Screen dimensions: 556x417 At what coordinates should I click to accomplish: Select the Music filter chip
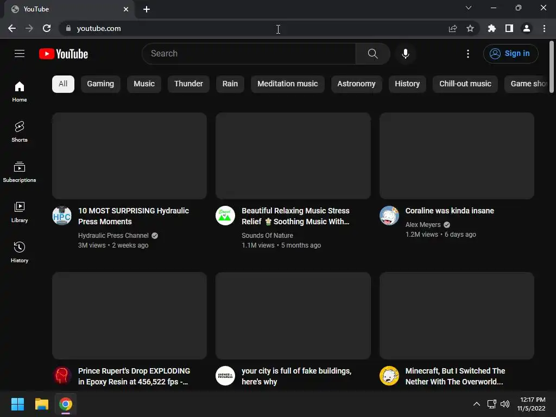coord(144,84)
